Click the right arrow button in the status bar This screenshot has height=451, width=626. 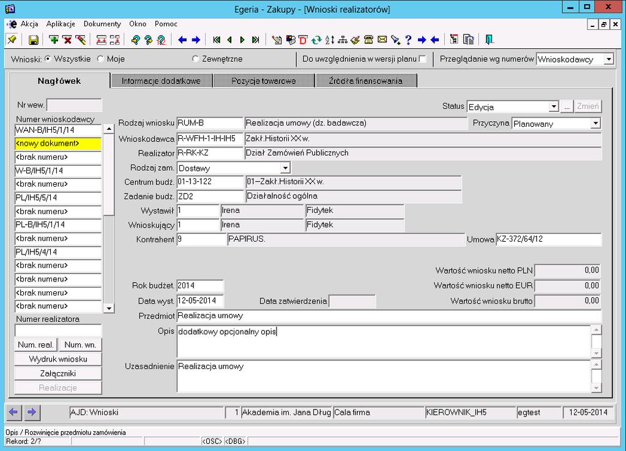(32, 412)
